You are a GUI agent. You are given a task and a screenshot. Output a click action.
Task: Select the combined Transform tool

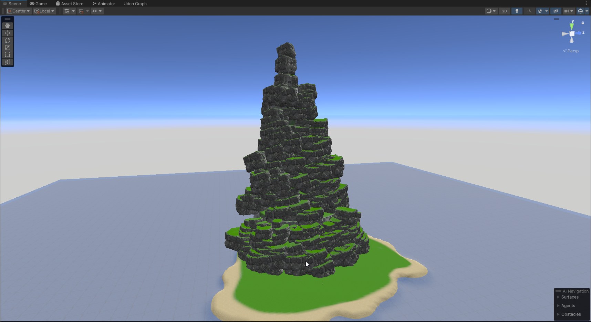coord(8,62)
